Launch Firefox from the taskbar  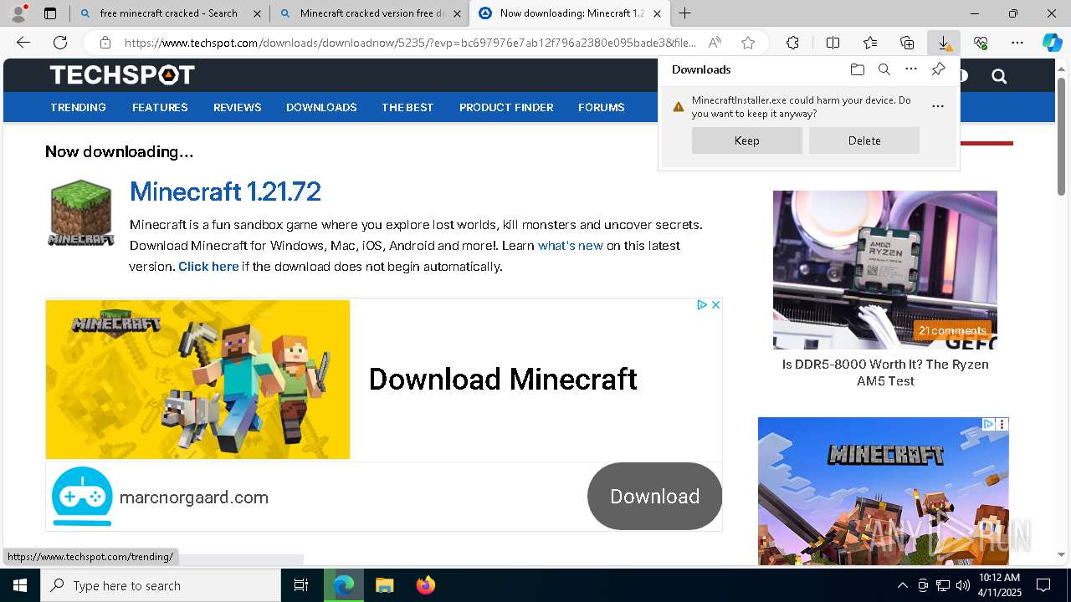pos(426,585)
